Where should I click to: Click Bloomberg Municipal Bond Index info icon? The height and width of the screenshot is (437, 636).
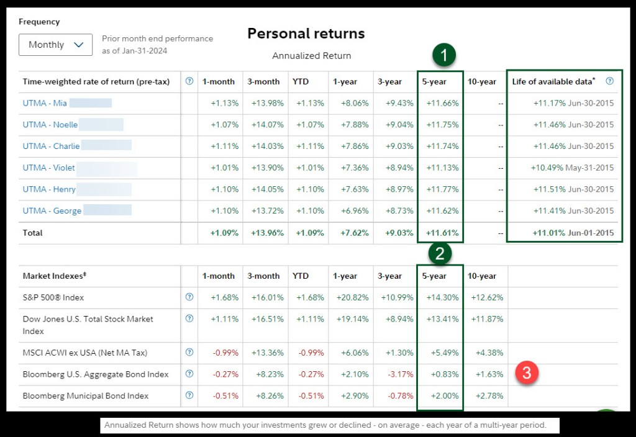(x=189, y=395)
